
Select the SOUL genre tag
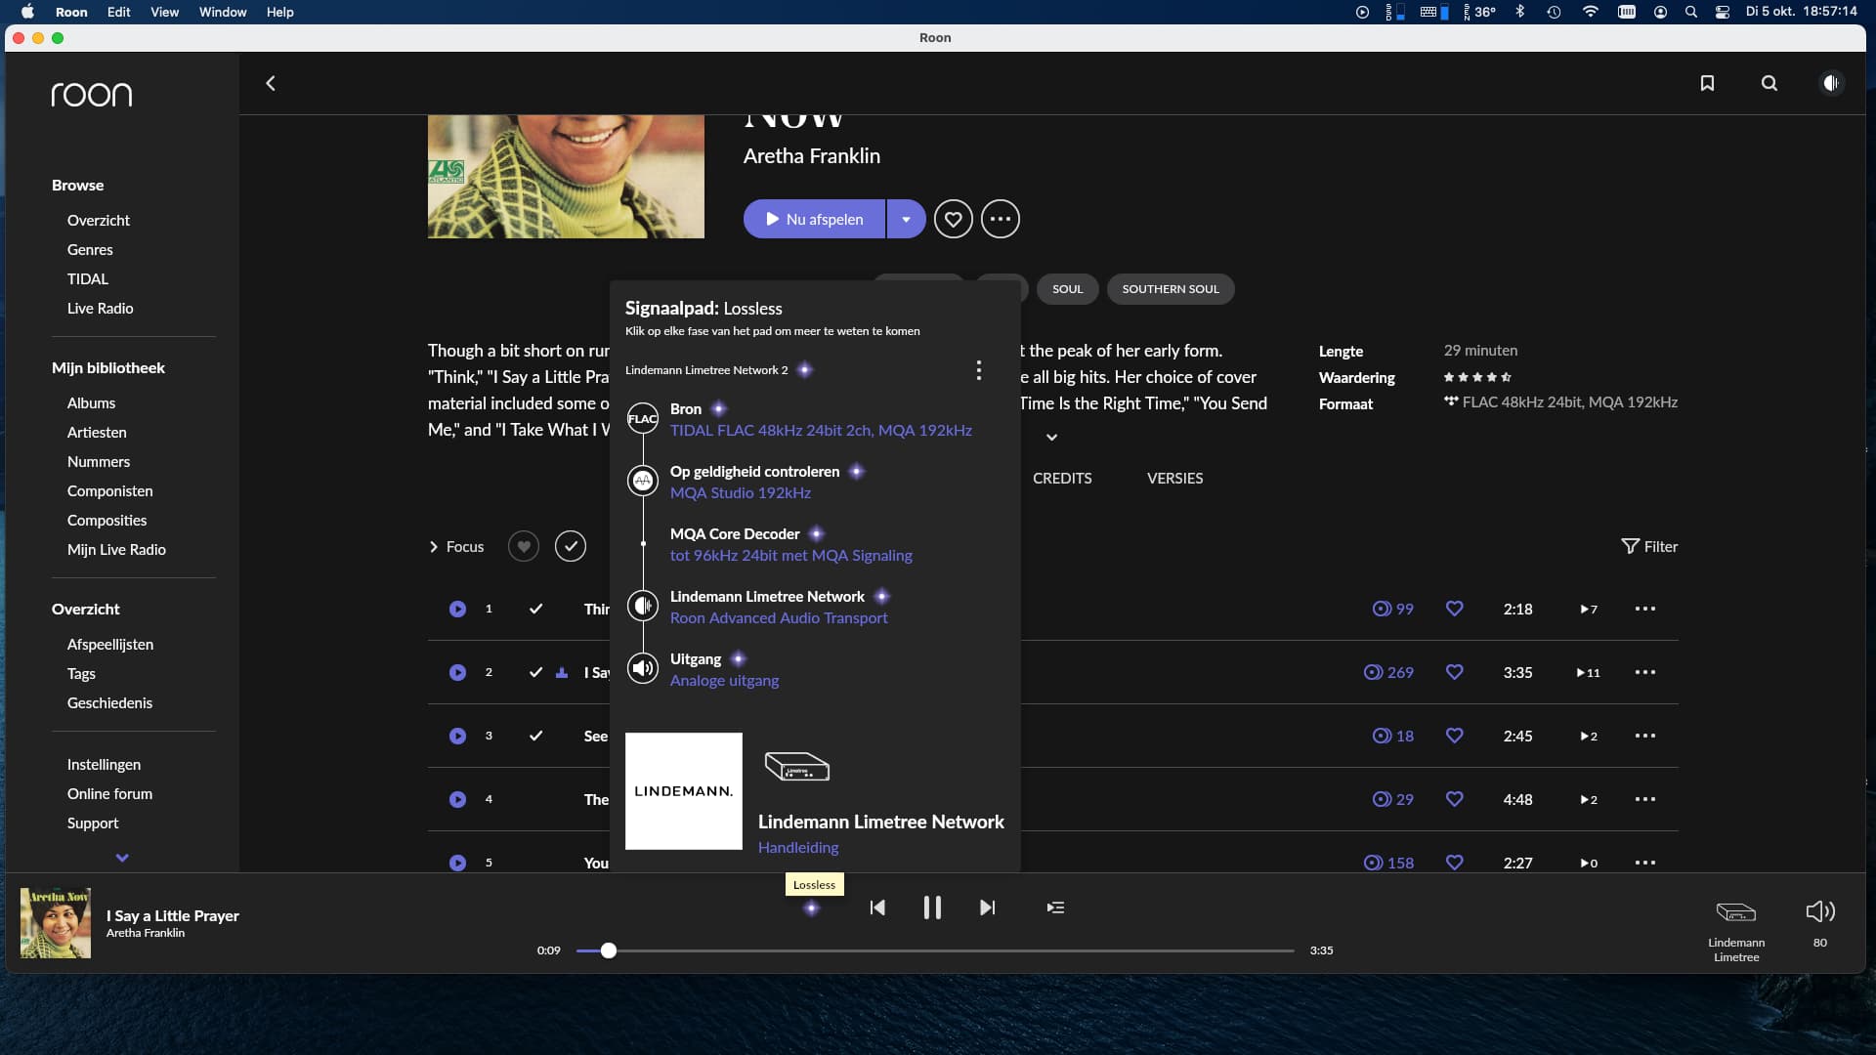(1068, 289)
